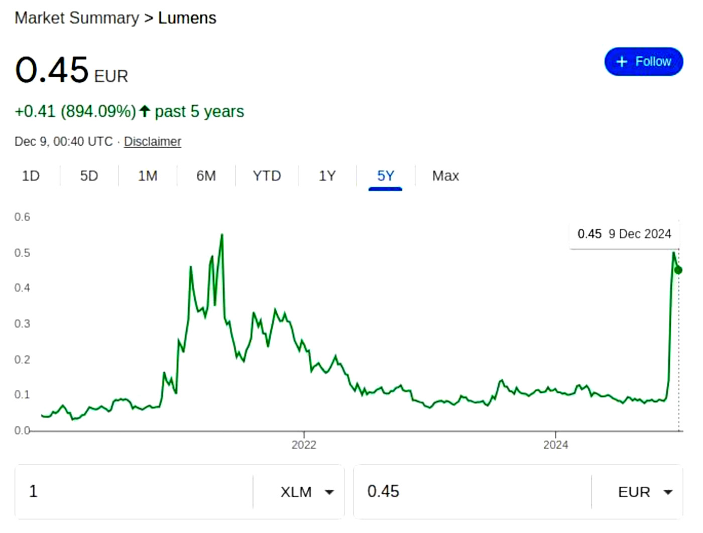The width and height of the screenshot is (703, 533).
Task: Click the Follow button
Action: 643,62
